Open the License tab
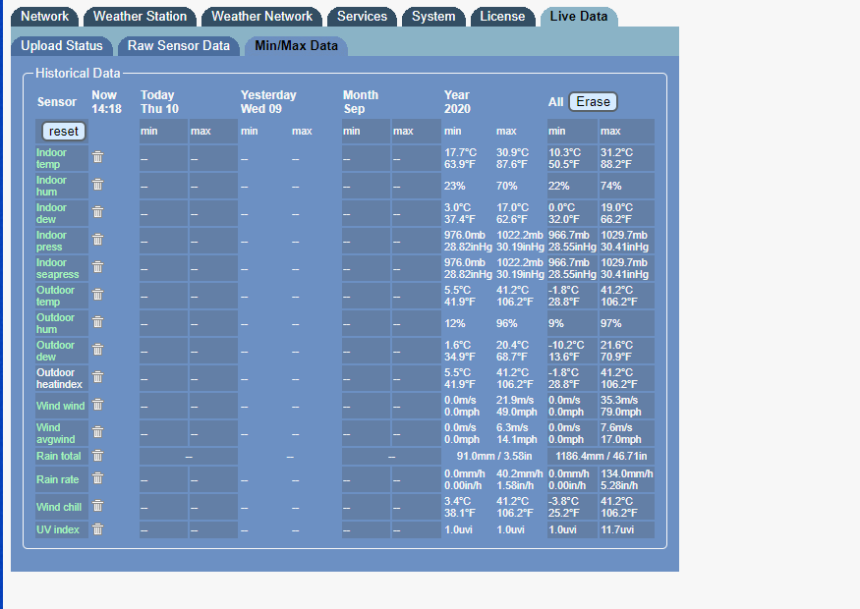 coord(502,17)
